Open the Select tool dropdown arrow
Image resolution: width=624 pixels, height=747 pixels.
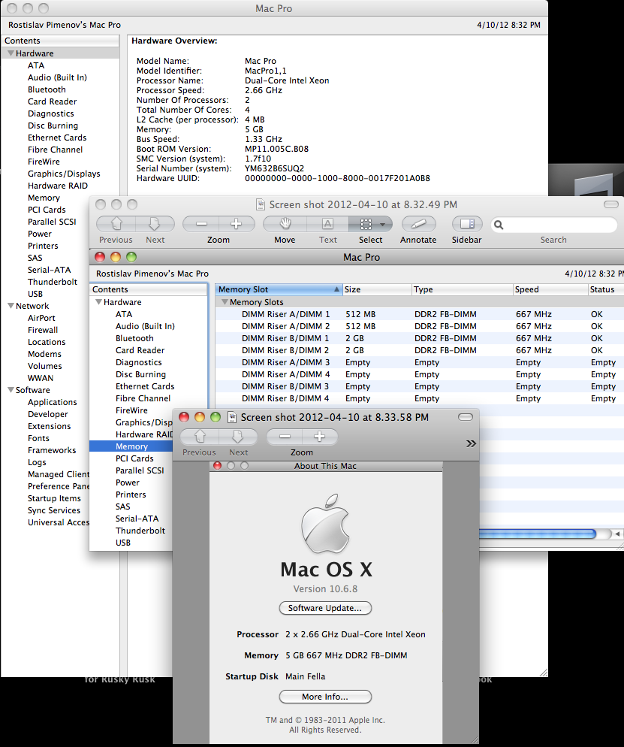click(x=383, y=225)
